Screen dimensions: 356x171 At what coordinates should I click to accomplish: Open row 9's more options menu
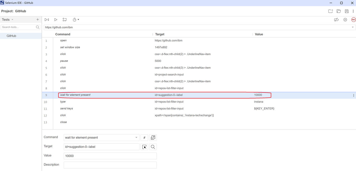pos(353,95)
